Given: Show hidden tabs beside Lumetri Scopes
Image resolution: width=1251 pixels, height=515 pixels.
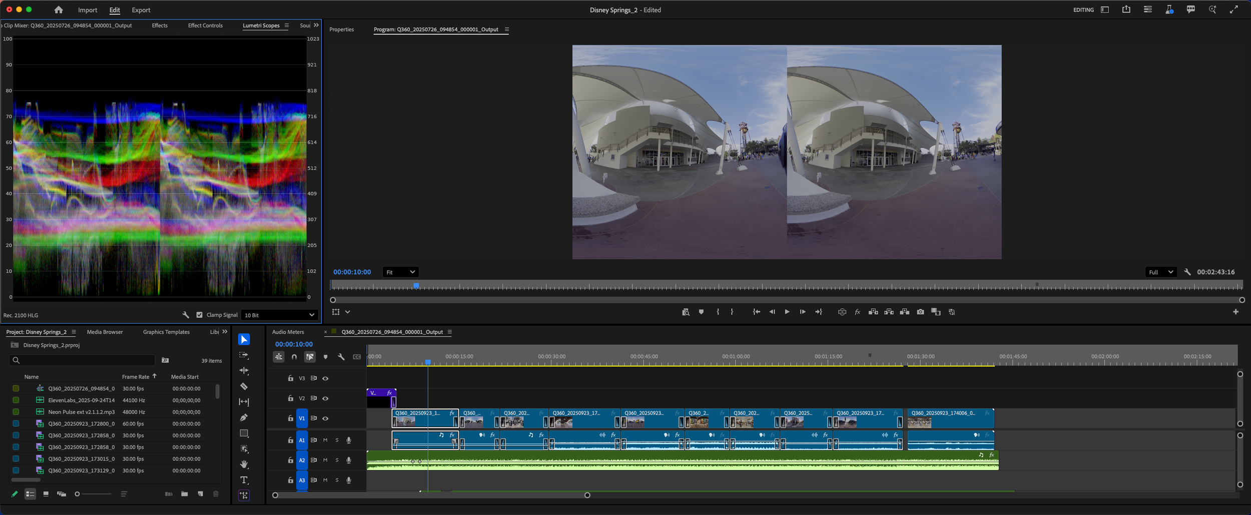Looking at the screenshot, I should pyautogui.click(x=316, y=25).
